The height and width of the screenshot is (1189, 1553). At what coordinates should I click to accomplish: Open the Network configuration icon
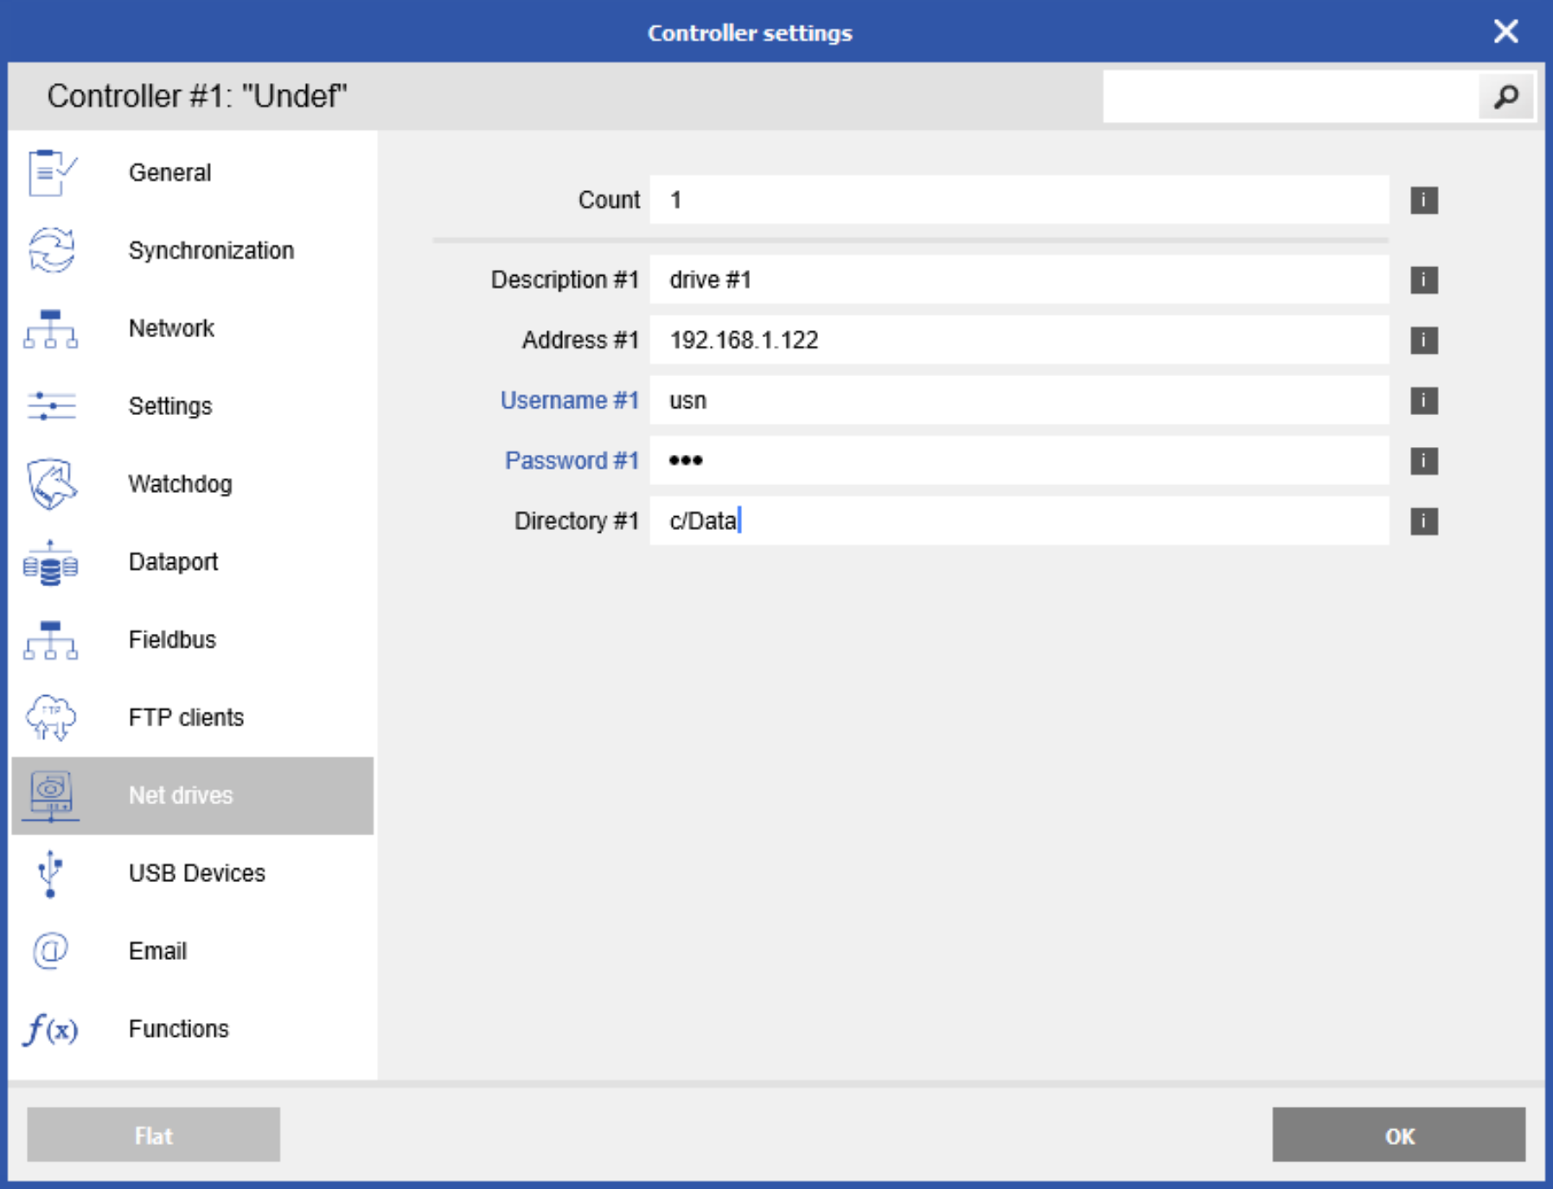point(51,329)
